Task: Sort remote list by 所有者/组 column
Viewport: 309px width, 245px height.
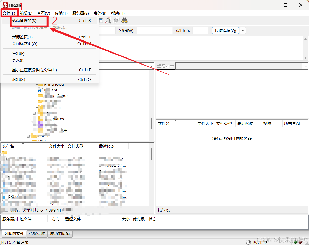Action: (294, 124)
